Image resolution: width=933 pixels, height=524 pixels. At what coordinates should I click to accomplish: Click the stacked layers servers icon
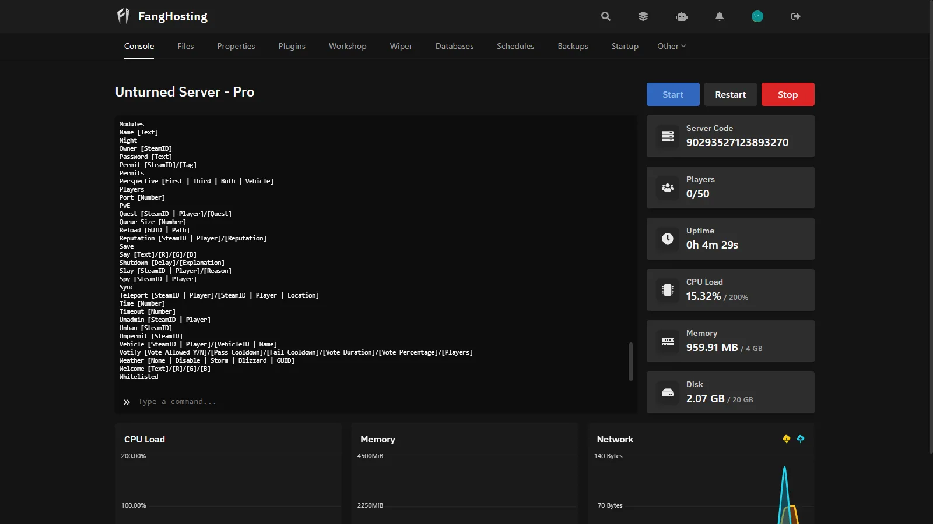[643, 16]
